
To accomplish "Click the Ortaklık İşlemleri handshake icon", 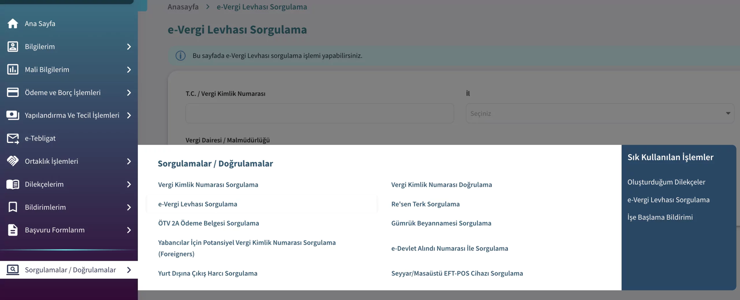I will point(13,161).
